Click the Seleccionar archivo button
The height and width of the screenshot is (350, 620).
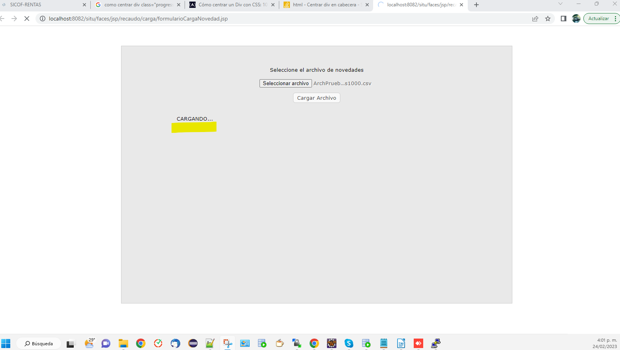pos(286,84)
